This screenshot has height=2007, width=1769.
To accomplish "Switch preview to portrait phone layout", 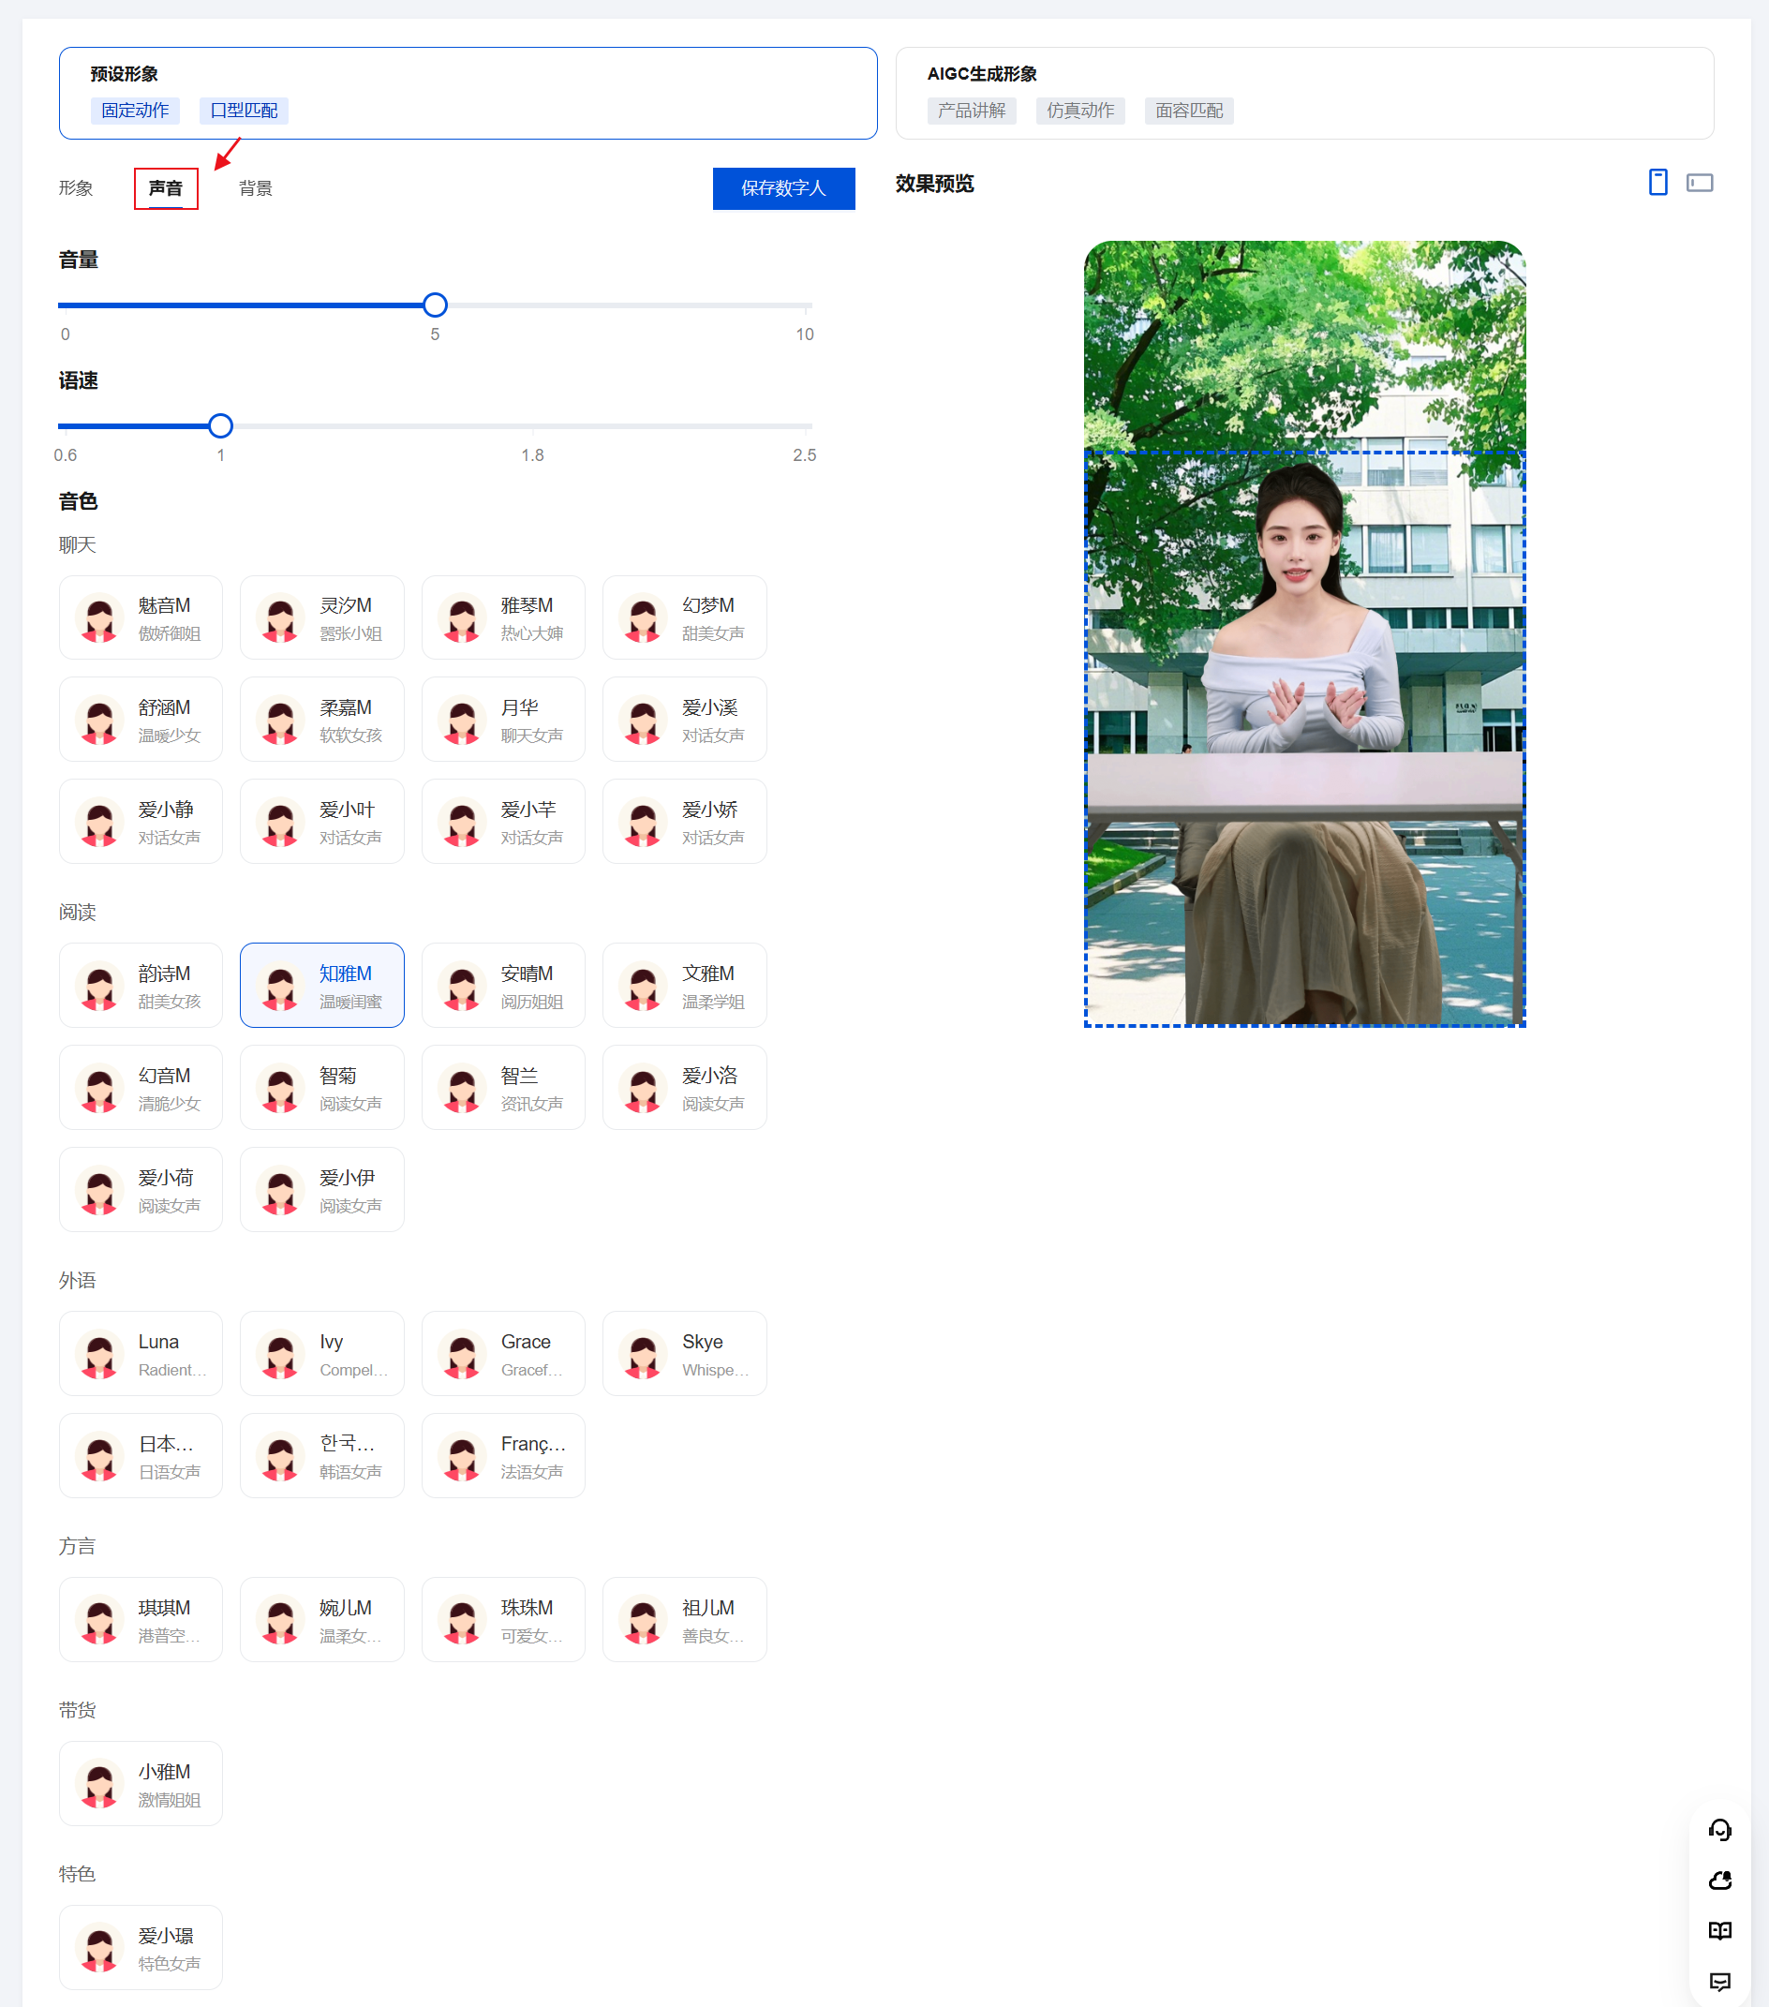I will 1658,183.
